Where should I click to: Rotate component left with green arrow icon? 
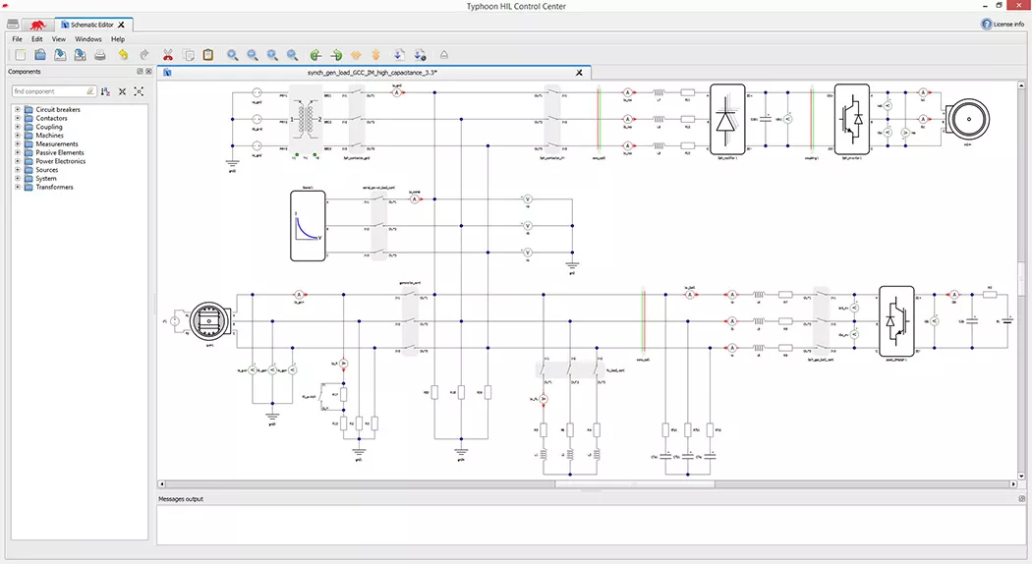(x=315, y=55)
